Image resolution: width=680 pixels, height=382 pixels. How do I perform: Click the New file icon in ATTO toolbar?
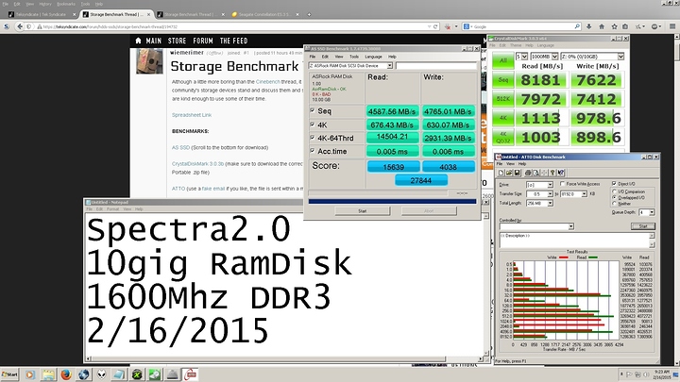[501, 173]
